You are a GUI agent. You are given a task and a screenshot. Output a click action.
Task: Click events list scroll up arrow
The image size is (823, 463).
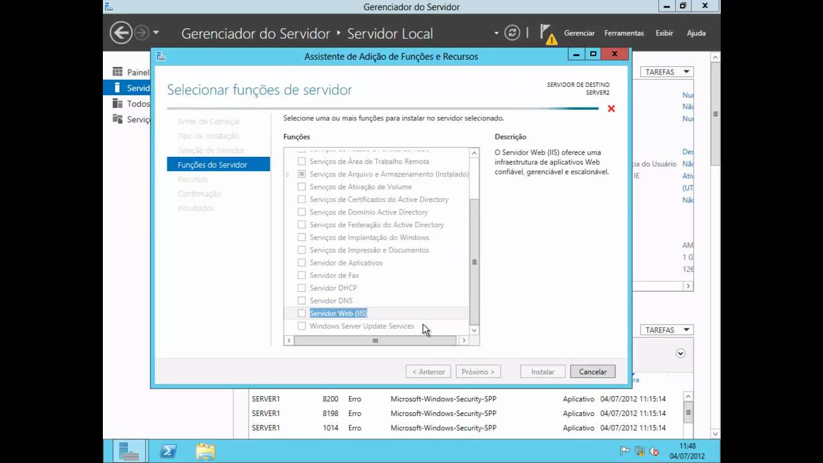click(x=688, y=397)
